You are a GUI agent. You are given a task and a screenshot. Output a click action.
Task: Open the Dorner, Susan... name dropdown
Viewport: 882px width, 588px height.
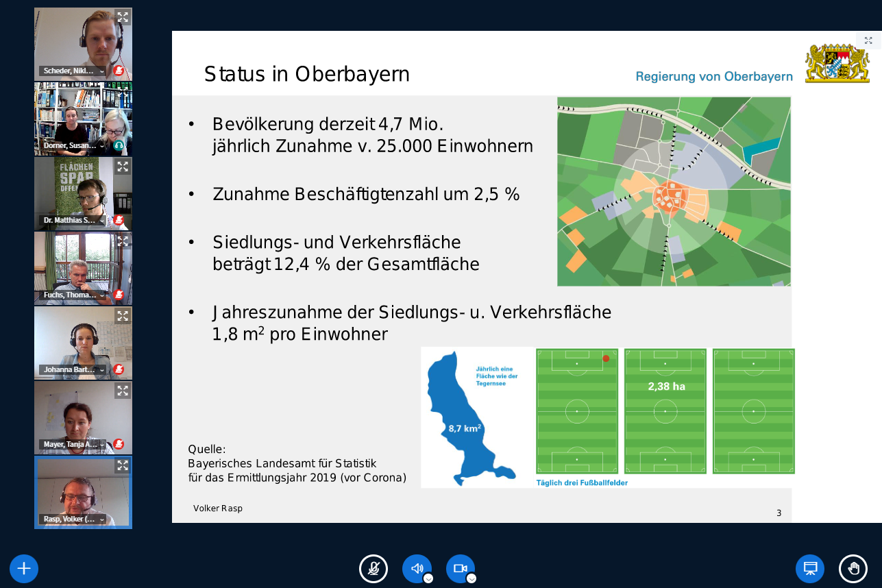73,145
